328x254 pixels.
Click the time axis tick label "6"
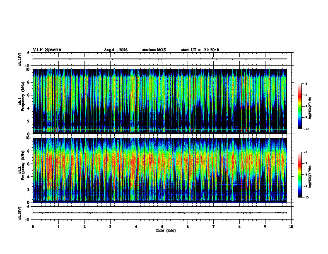point(188,227)
